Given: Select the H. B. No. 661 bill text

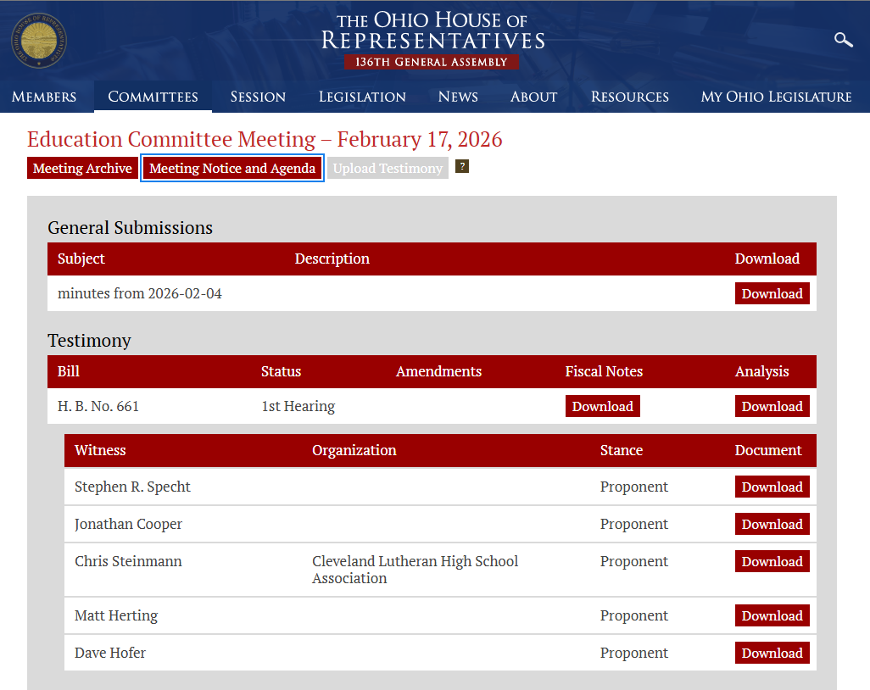Looking at the screenshot, I should click(98, 406).
